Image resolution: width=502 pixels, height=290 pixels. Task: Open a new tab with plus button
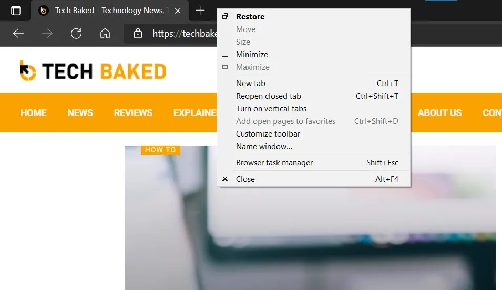point(200,10)
